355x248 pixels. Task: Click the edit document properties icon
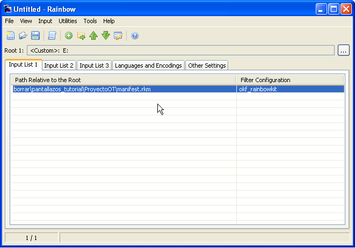click(x=118, y=36)
